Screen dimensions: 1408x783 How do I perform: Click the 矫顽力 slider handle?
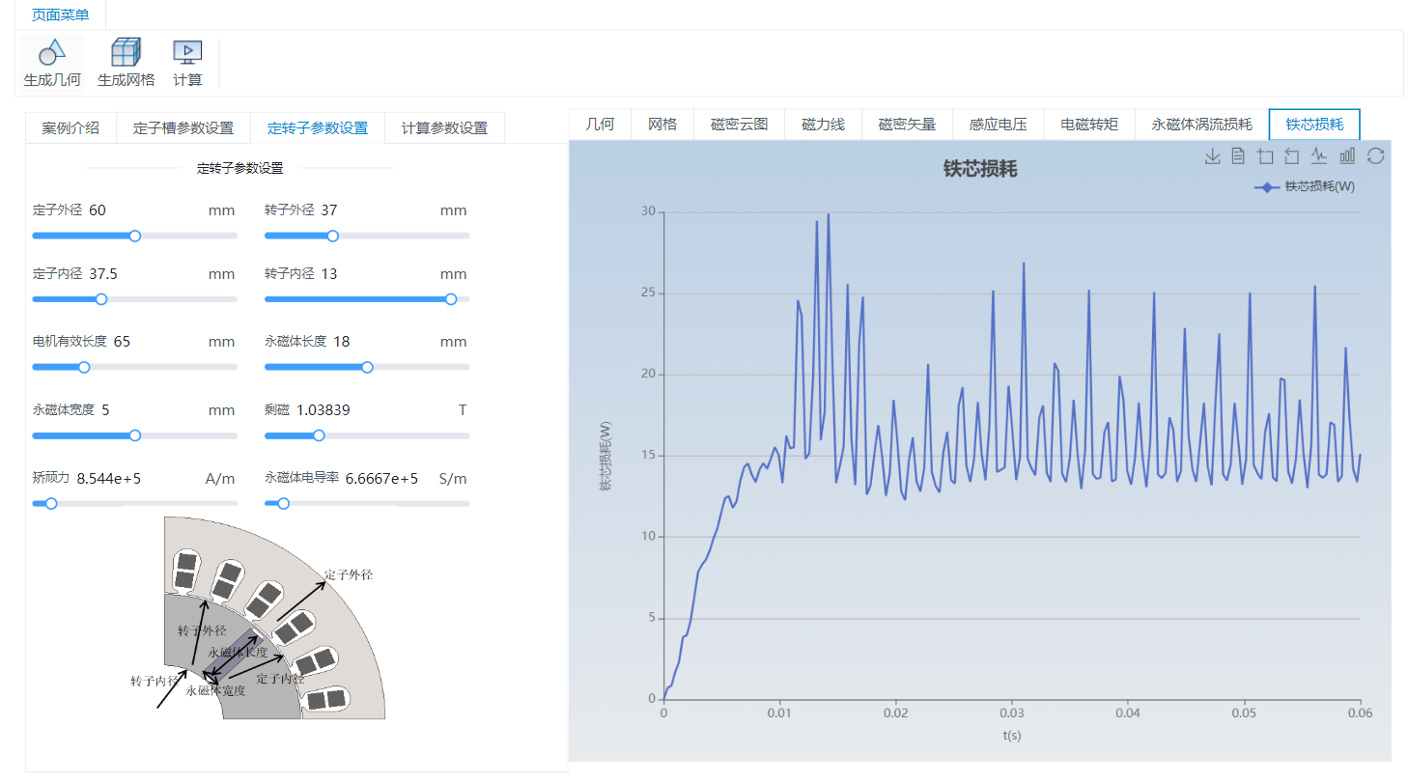[51, 503]
